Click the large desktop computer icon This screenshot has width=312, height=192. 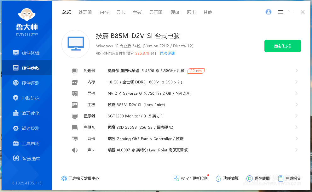(x=76, y=44)
